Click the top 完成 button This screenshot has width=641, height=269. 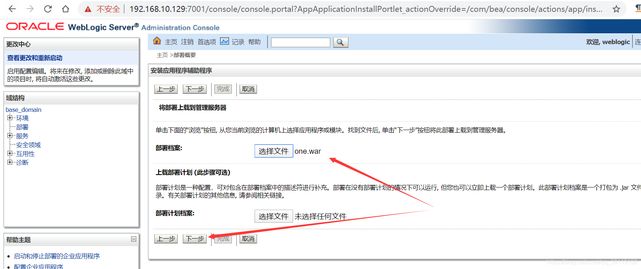[x=223, y=89]
